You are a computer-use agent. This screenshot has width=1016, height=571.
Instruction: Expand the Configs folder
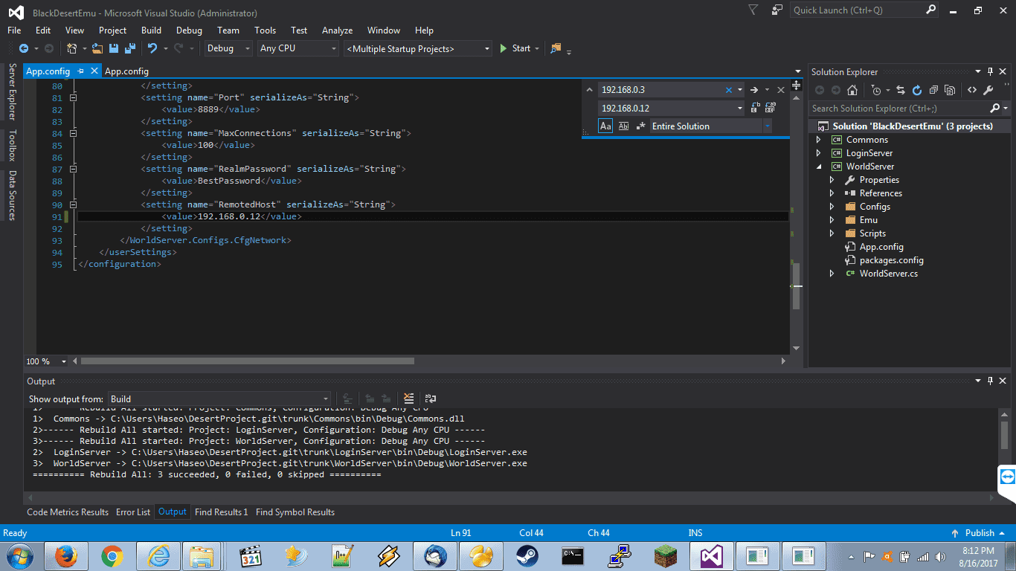tap(832, 207)
